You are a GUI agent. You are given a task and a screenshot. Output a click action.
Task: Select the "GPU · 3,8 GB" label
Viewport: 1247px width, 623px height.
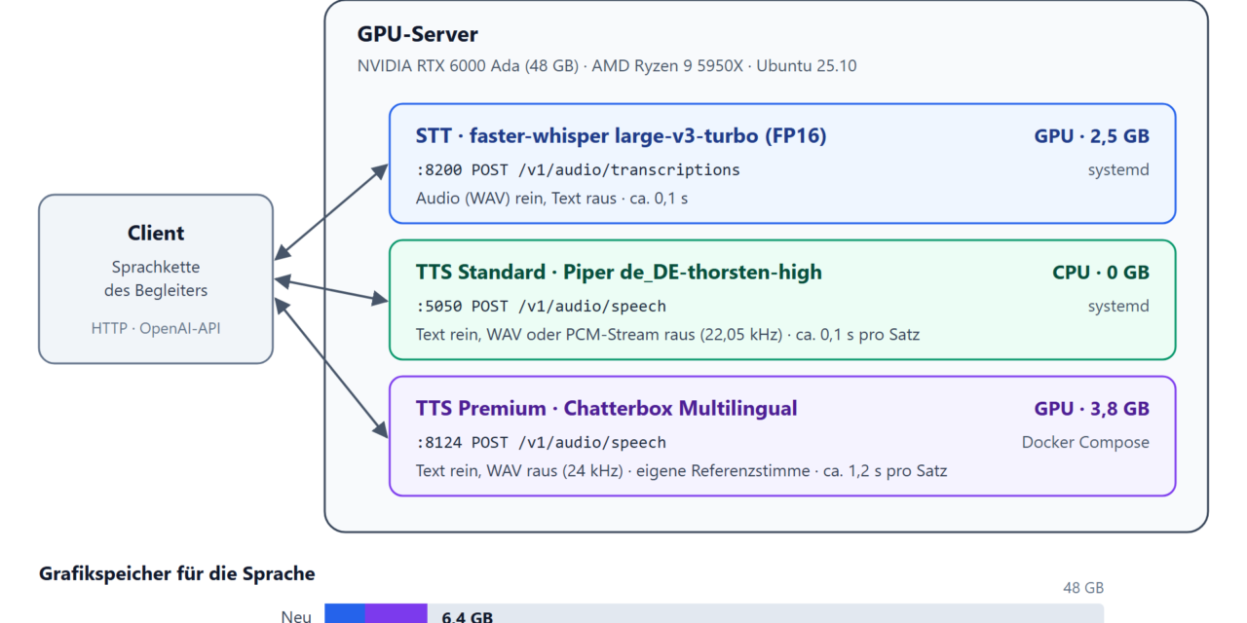(x=1091, y=408)
